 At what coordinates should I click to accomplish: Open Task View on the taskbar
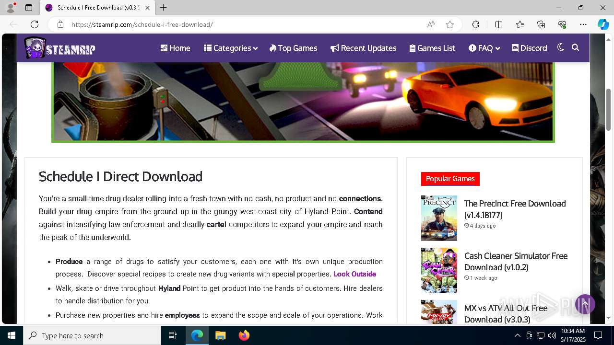pos(173,335)
